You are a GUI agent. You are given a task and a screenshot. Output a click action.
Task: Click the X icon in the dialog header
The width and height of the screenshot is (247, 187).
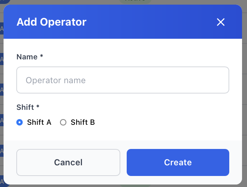221,22
